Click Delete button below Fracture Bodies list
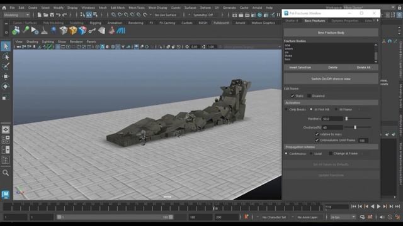 (x=332, y=67)
